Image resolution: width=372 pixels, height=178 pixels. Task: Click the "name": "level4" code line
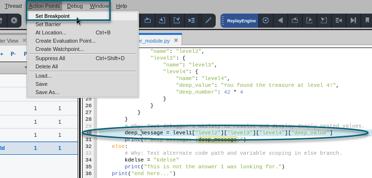203,78
